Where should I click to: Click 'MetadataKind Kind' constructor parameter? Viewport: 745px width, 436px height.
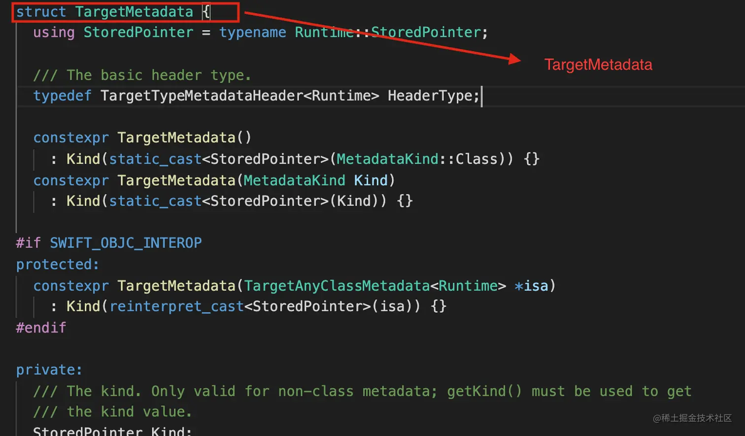(316, 180)
